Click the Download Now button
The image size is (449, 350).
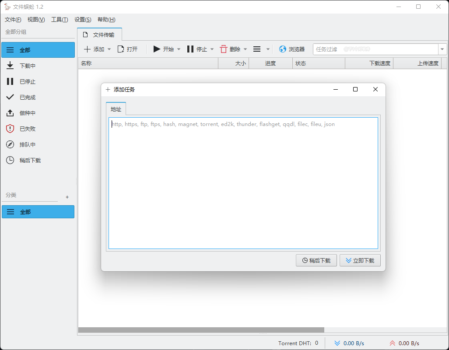(x=360, y=260)
